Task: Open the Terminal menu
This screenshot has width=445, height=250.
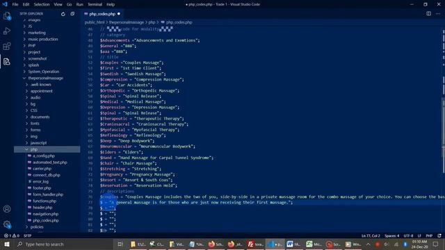Action: pos(95,4)
